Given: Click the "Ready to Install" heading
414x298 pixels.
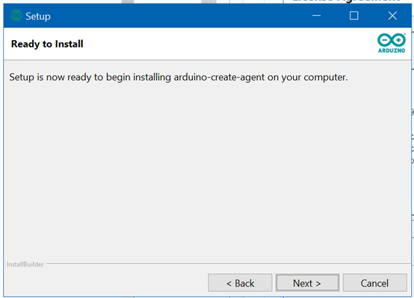Looking at the screenshot, I should [47, 44].
